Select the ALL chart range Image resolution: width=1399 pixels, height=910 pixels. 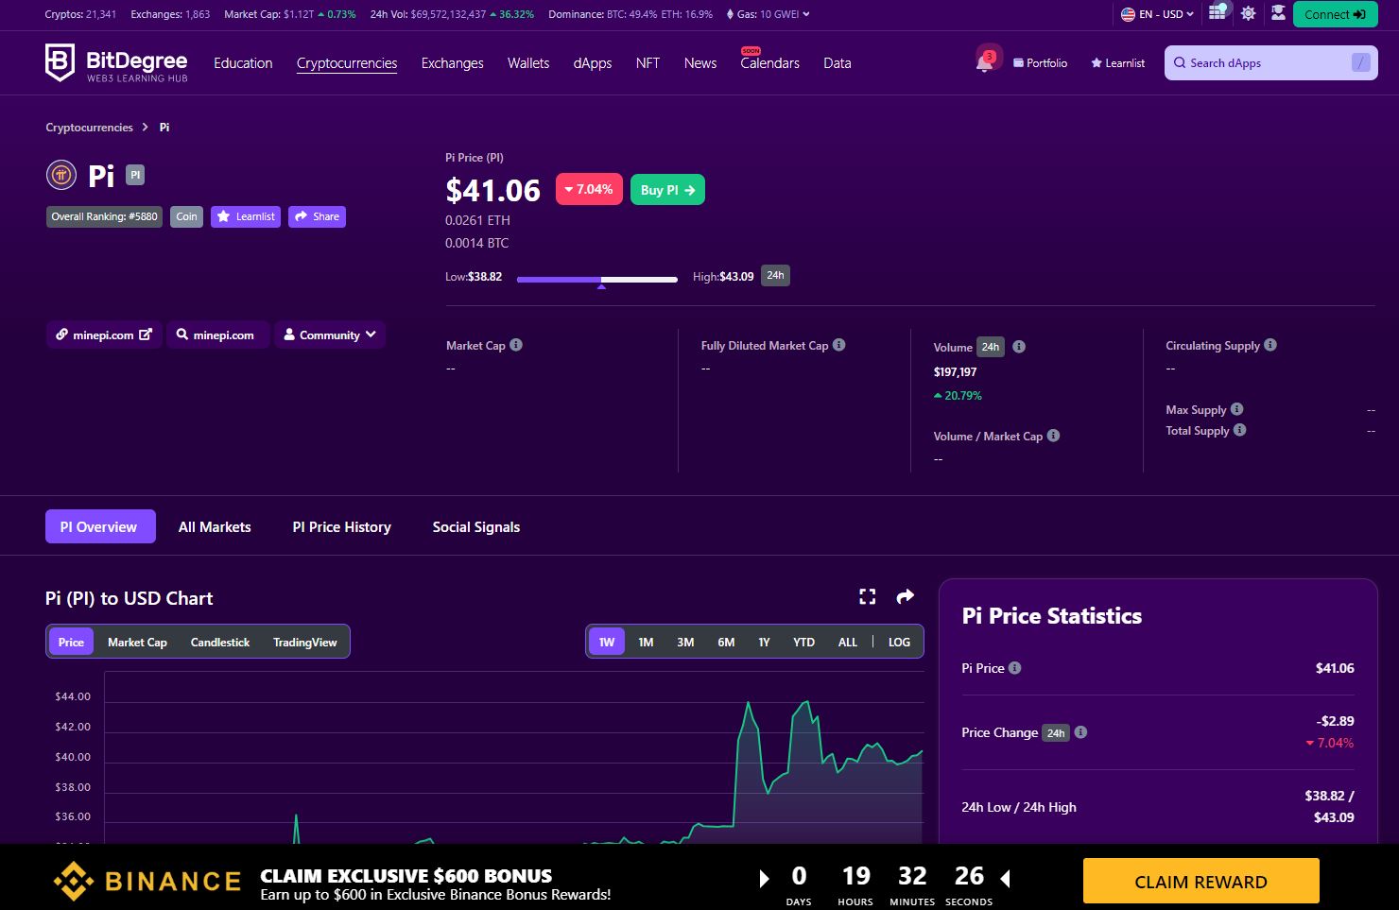[x=848, y=642]
